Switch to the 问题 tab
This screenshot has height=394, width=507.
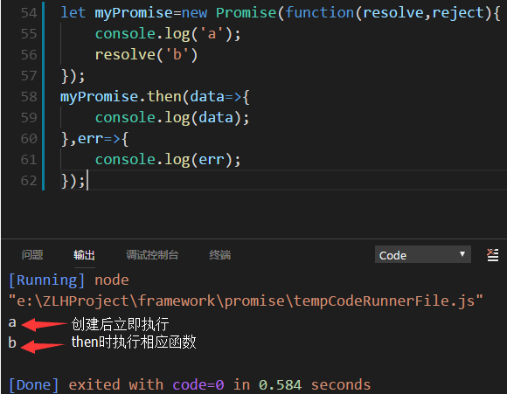[32, 255]
